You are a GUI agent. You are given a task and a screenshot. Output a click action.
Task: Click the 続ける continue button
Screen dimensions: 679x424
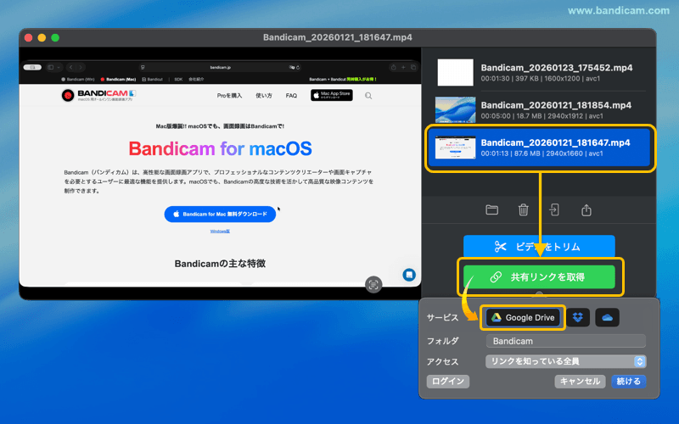click(628, 382)
